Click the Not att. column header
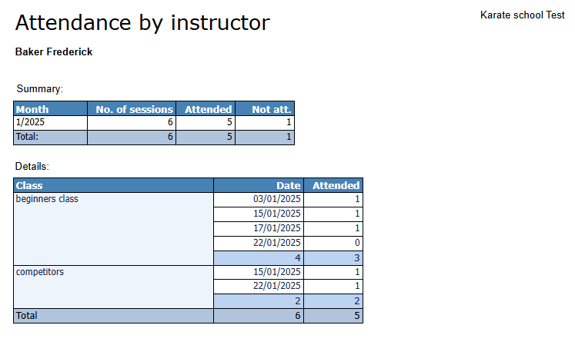This screenshot has width=575, height=355. (x=265, y=109)
